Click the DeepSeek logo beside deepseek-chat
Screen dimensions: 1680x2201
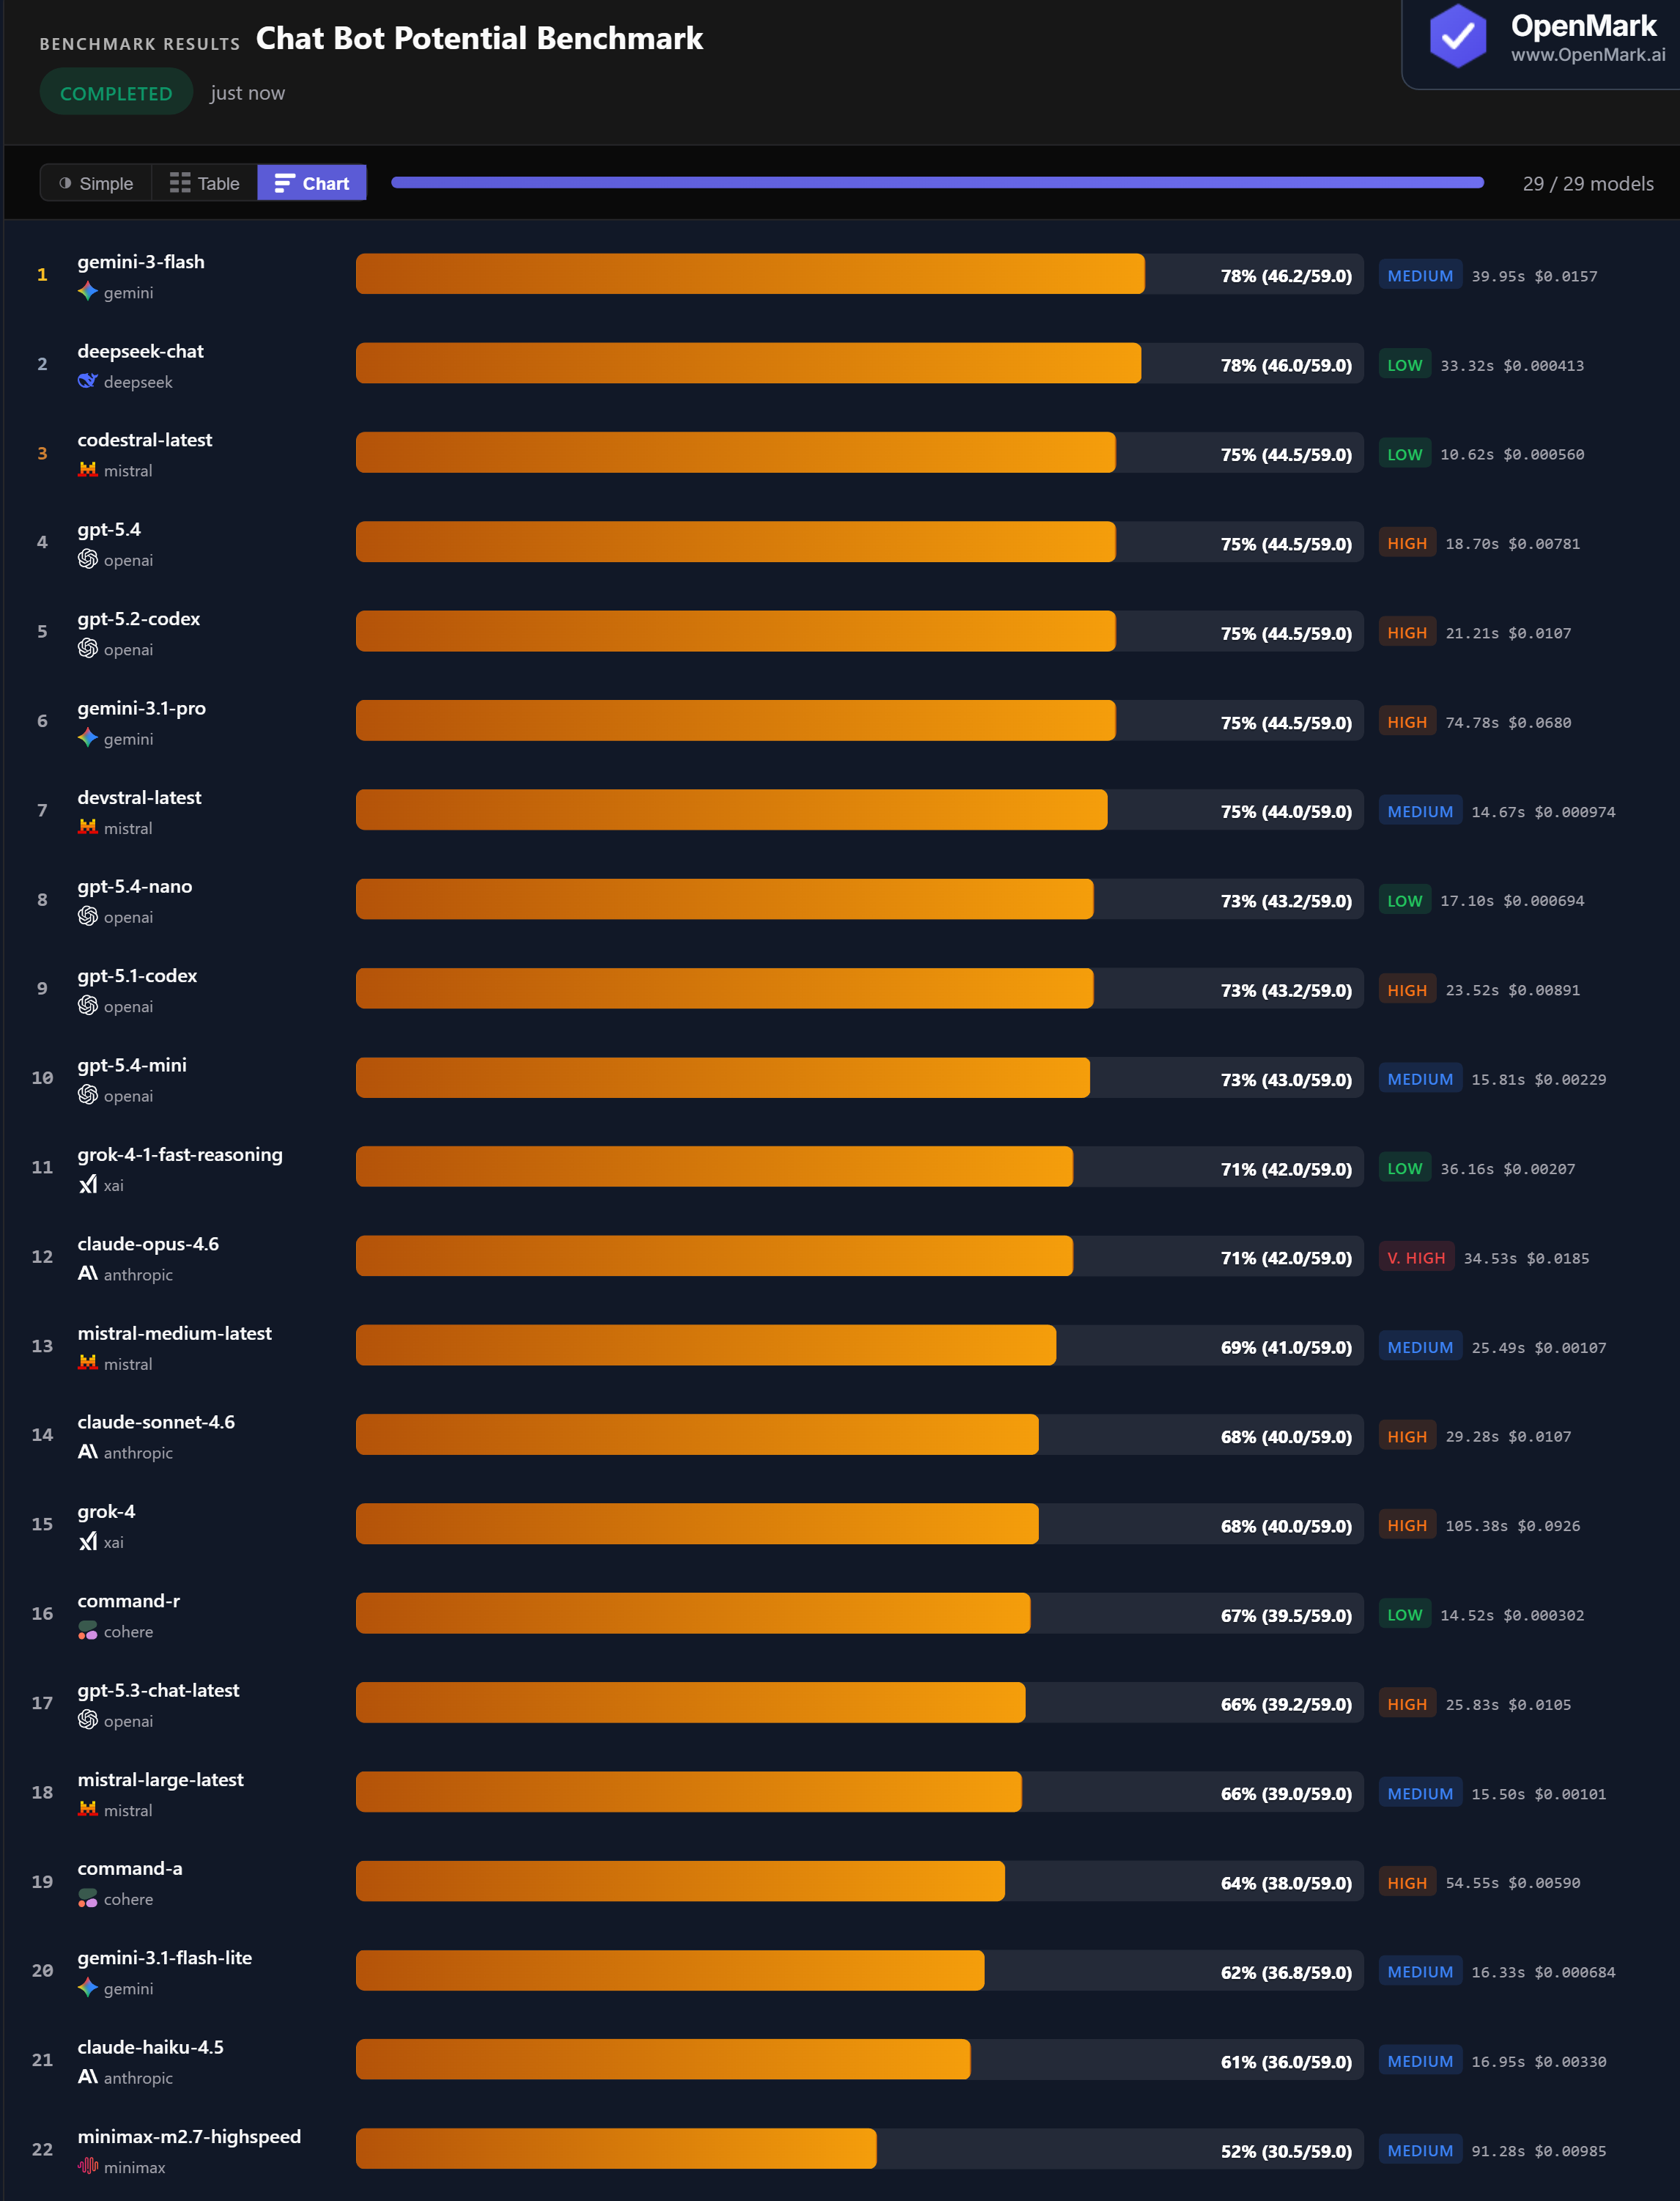point(87,380)
